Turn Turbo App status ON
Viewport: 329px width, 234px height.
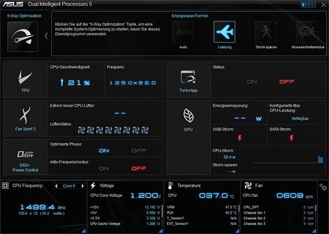coord(252,81)
